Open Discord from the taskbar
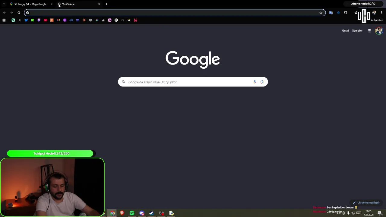The height and width of the screenshot is (217, 386). tap(142, 213)
